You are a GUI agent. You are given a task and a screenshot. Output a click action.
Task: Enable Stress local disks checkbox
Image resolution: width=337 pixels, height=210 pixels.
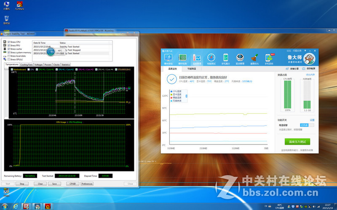coord(9,56)
